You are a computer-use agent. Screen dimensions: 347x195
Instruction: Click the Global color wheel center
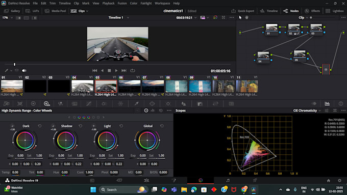pos(147,140)
